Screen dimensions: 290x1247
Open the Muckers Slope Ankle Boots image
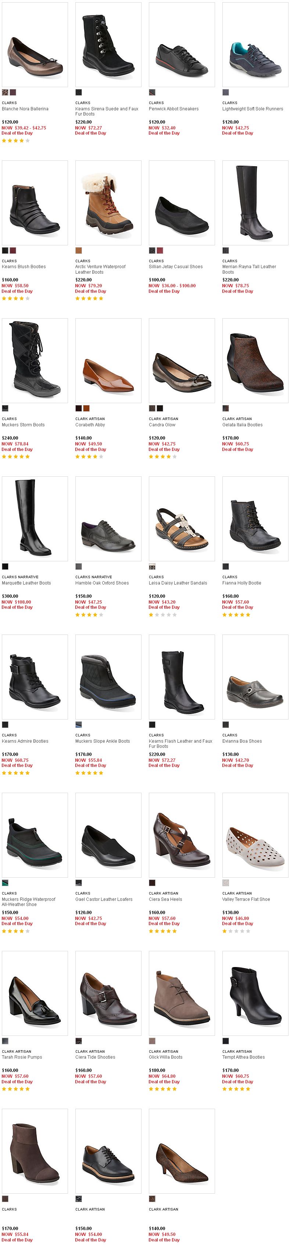coord(108,677)
